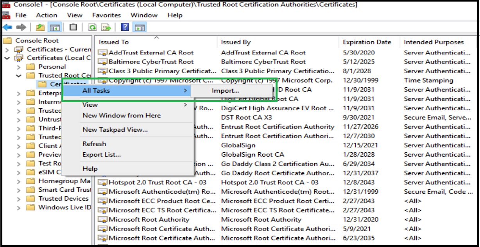Open the Action menu in menu bar
Viewport: 480px width, 247px height.
coord(47,15)
